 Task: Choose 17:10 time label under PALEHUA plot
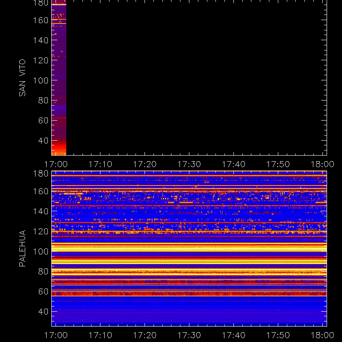click(100, 335)
